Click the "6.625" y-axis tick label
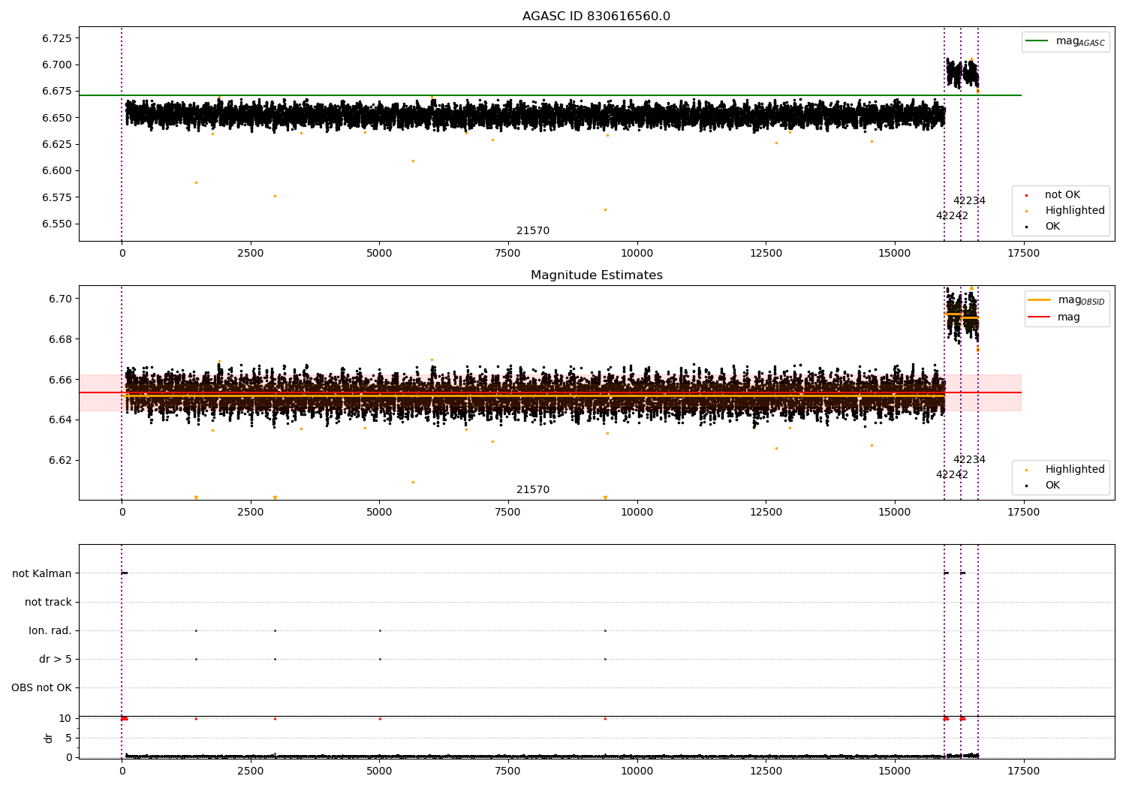The width and height of the screenshot is (1126, 788). point(56,144)
